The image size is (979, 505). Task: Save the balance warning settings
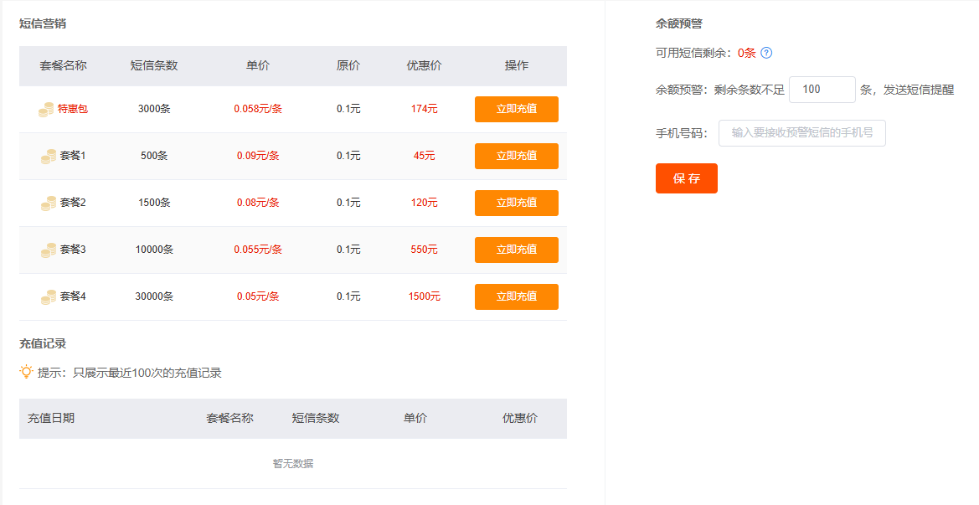pyautogui.click(x=686, y=178)
